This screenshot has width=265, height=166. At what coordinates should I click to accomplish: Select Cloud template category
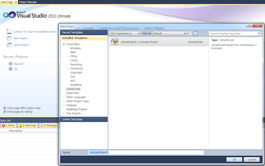(74, 60)
